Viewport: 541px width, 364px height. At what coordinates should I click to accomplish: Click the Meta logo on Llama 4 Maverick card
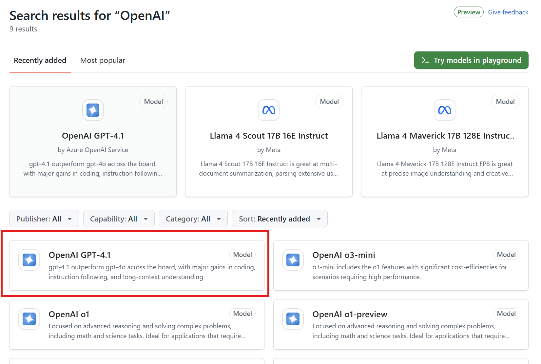click(445, 110)
